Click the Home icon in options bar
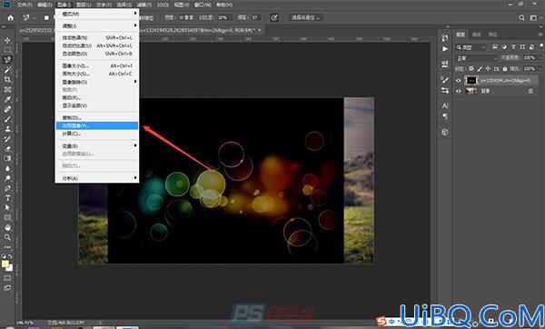Image resolution: width=545 pixels, height=329 pixels. pyautogui.click(x=11, y=18)
